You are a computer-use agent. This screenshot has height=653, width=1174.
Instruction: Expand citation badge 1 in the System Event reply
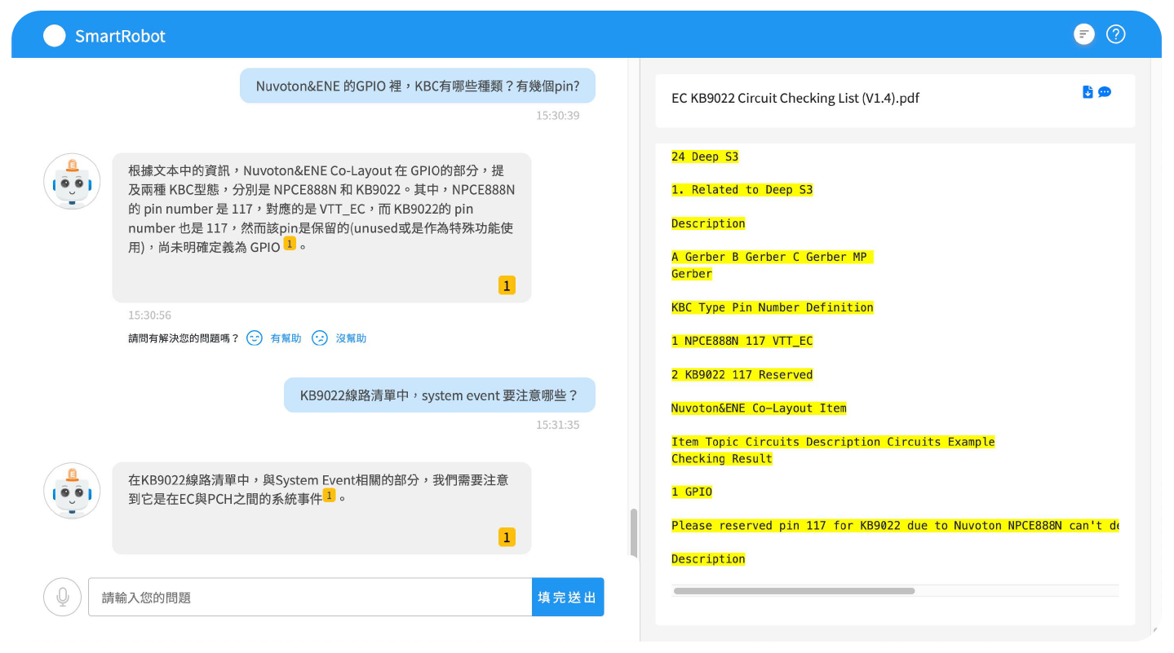click(x=328, y=495)
